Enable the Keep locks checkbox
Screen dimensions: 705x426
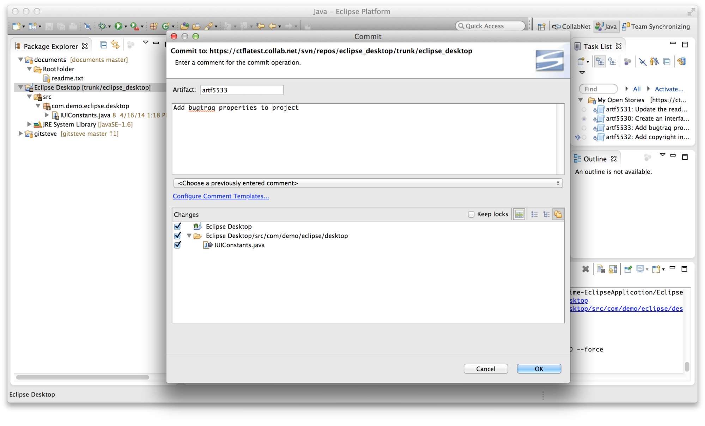pyautogui.click(x=471, y=214)
